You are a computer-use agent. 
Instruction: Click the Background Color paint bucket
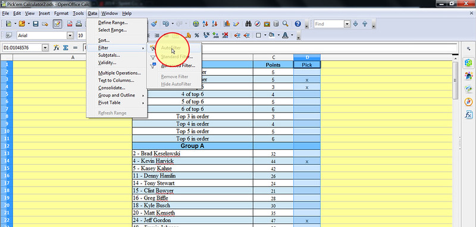pos(272,36)
